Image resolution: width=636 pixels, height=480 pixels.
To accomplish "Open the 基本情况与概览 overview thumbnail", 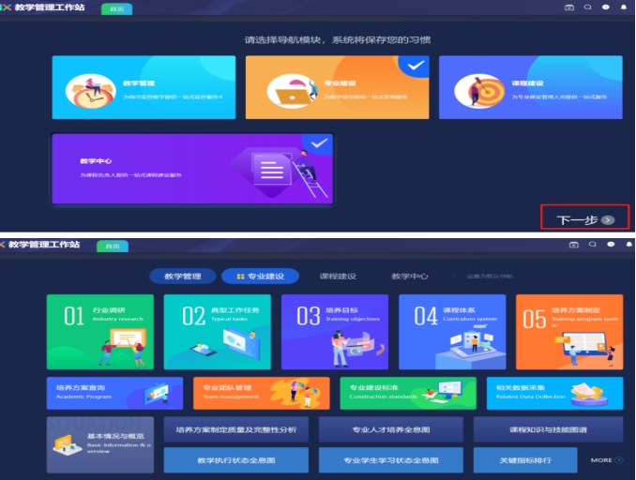I will [x=99, y=445].
